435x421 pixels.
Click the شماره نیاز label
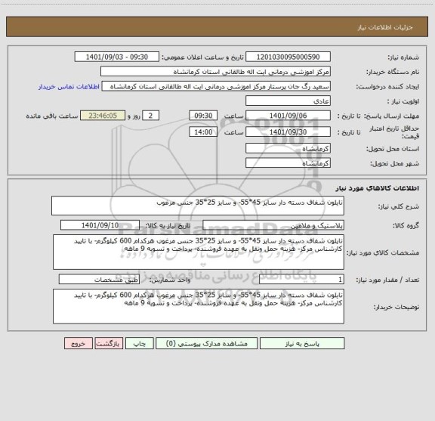tap(403, 57)
